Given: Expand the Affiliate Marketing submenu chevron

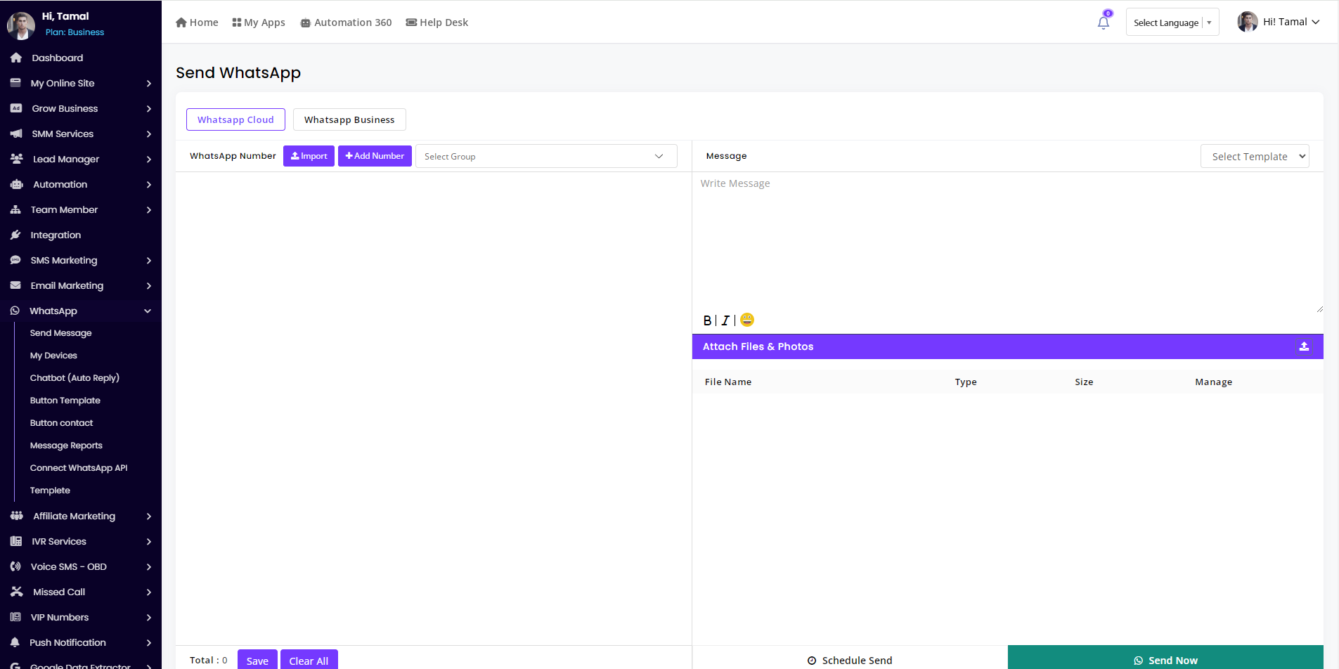Looking at the screenshot, I should point(149,517).
